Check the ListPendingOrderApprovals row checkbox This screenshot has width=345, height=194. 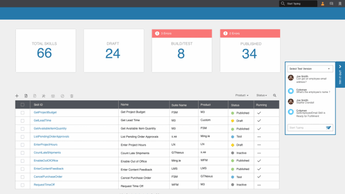22,137
